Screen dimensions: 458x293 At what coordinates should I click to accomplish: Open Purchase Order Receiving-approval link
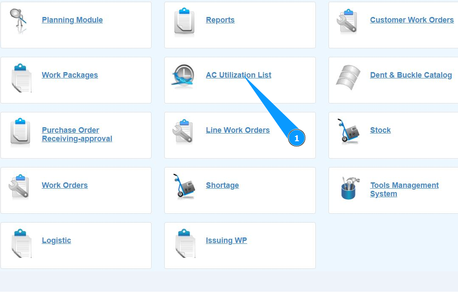(77, 134)
